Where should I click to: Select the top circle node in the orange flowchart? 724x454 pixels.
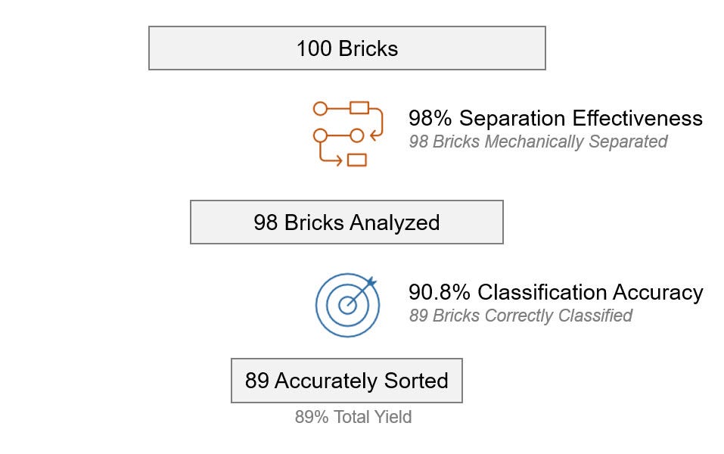coord(320,108)
